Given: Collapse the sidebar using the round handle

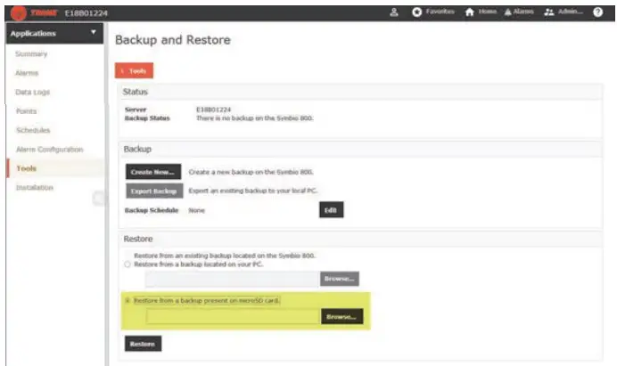Looking at the screenshot, I should point(99,199).
